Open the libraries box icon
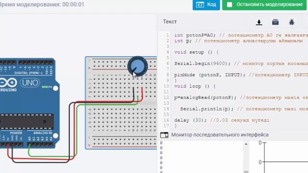308x173 pixels. [x=275, y=22]
